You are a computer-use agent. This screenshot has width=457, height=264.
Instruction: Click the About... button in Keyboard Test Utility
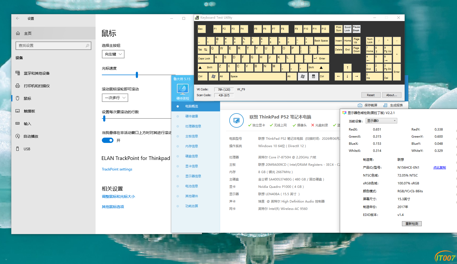pyautogui.click(x=392, y=95)
